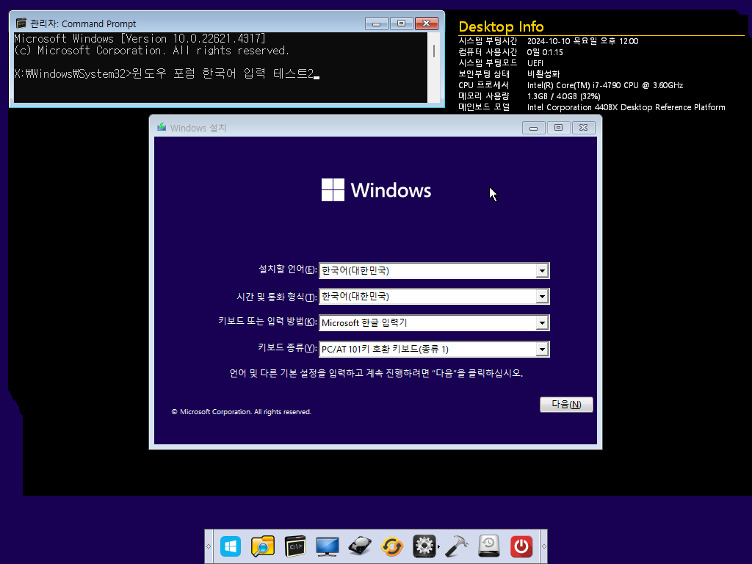752x564 pixels.
Task: Open the folder search explorer dock icon
Action: click(x=263, y=546)
